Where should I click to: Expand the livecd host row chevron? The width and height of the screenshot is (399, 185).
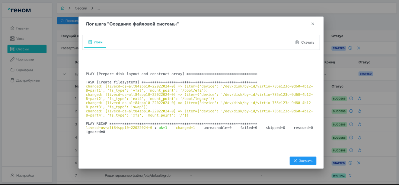[x=64, y=74]
